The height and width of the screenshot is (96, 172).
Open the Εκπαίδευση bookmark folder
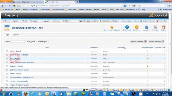pyautogui.click(x=70, y=10)
